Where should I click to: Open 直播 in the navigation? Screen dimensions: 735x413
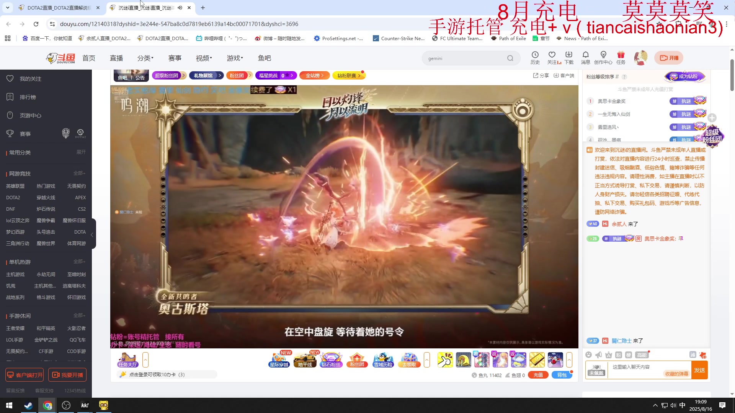[x=116, y=58]
